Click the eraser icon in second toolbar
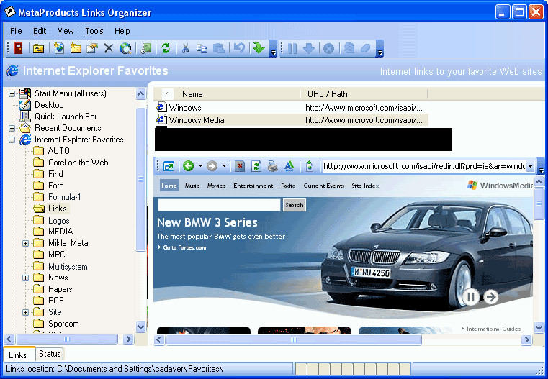 pyautogui.click(x=365, y=48)
